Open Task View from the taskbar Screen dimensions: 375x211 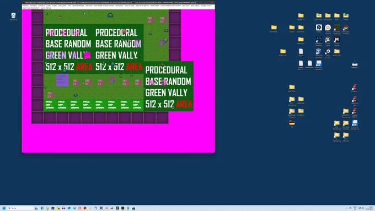coord(36,208)
